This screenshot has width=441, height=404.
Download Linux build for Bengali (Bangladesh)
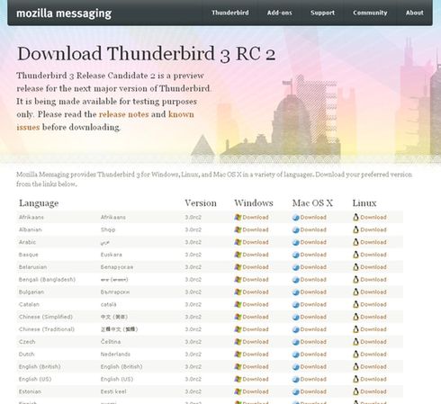point(373,280)
